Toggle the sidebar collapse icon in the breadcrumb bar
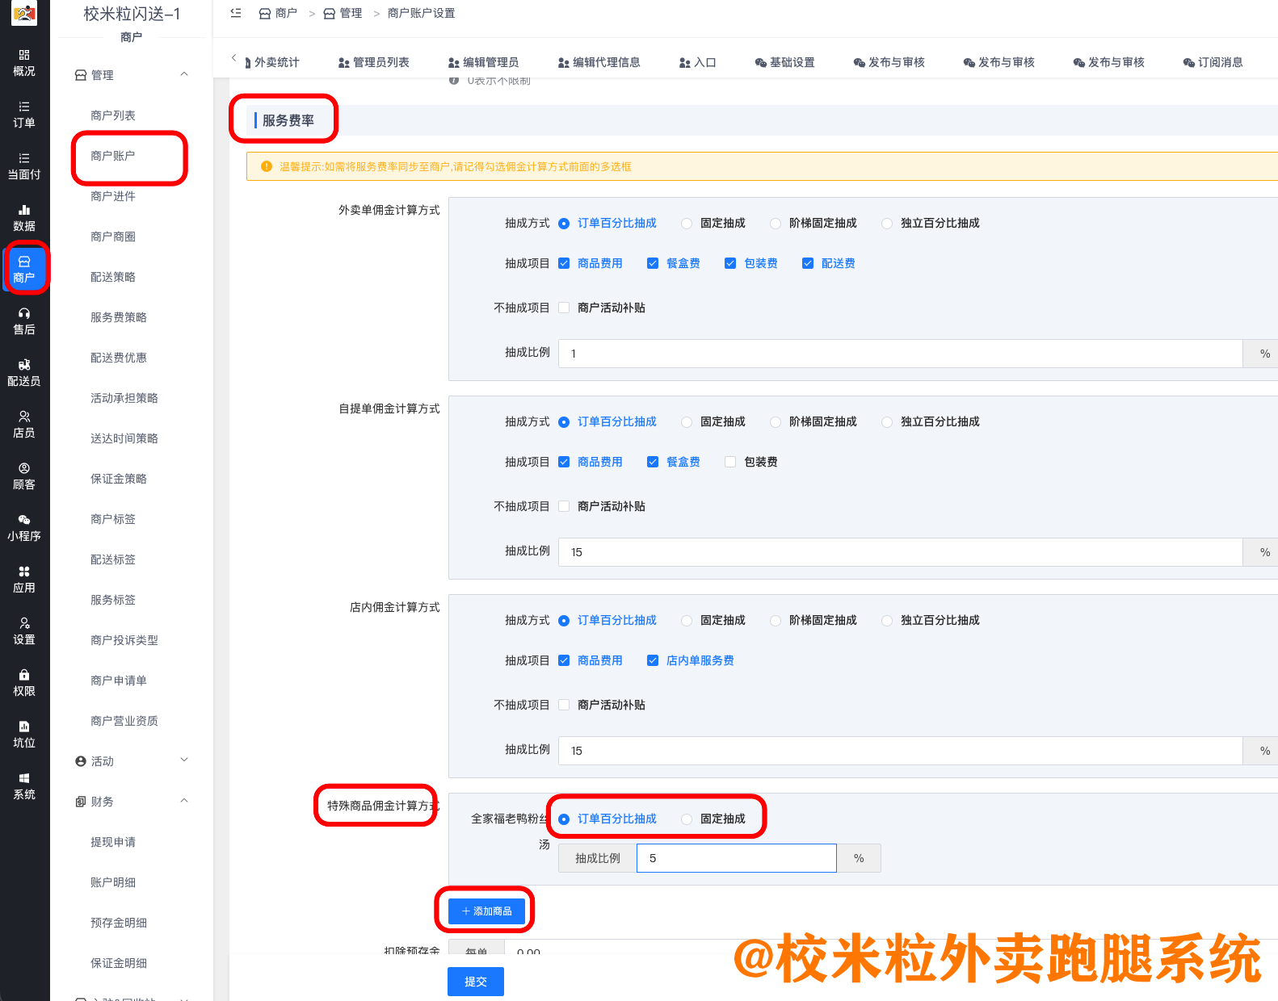 click(x=236, y=13)
